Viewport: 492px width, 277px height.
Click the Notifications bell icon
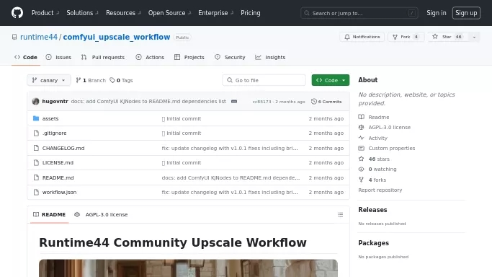pos(347,37)
